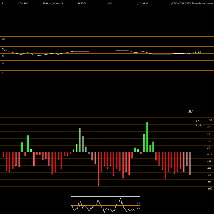Click the -20 axis label in MR panel
Image resolution: width=214 pixels, height=214 pixels.
point(209,161)
